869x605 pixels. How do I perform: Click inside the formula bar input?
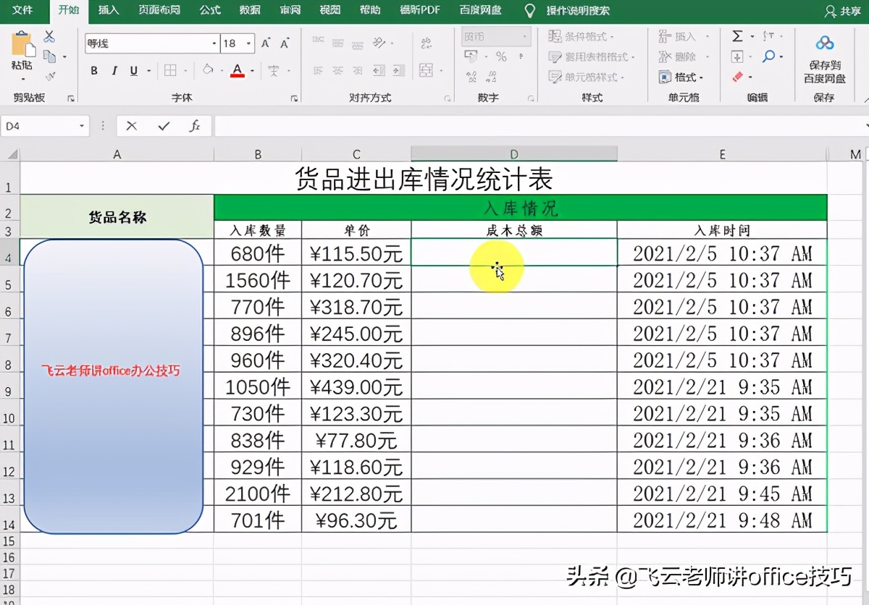[540, 126]
